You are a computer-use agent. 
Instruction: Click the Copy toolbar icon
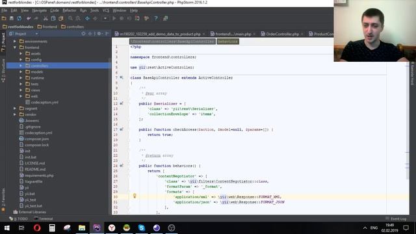pyautogui.click(x=53, y=18)
